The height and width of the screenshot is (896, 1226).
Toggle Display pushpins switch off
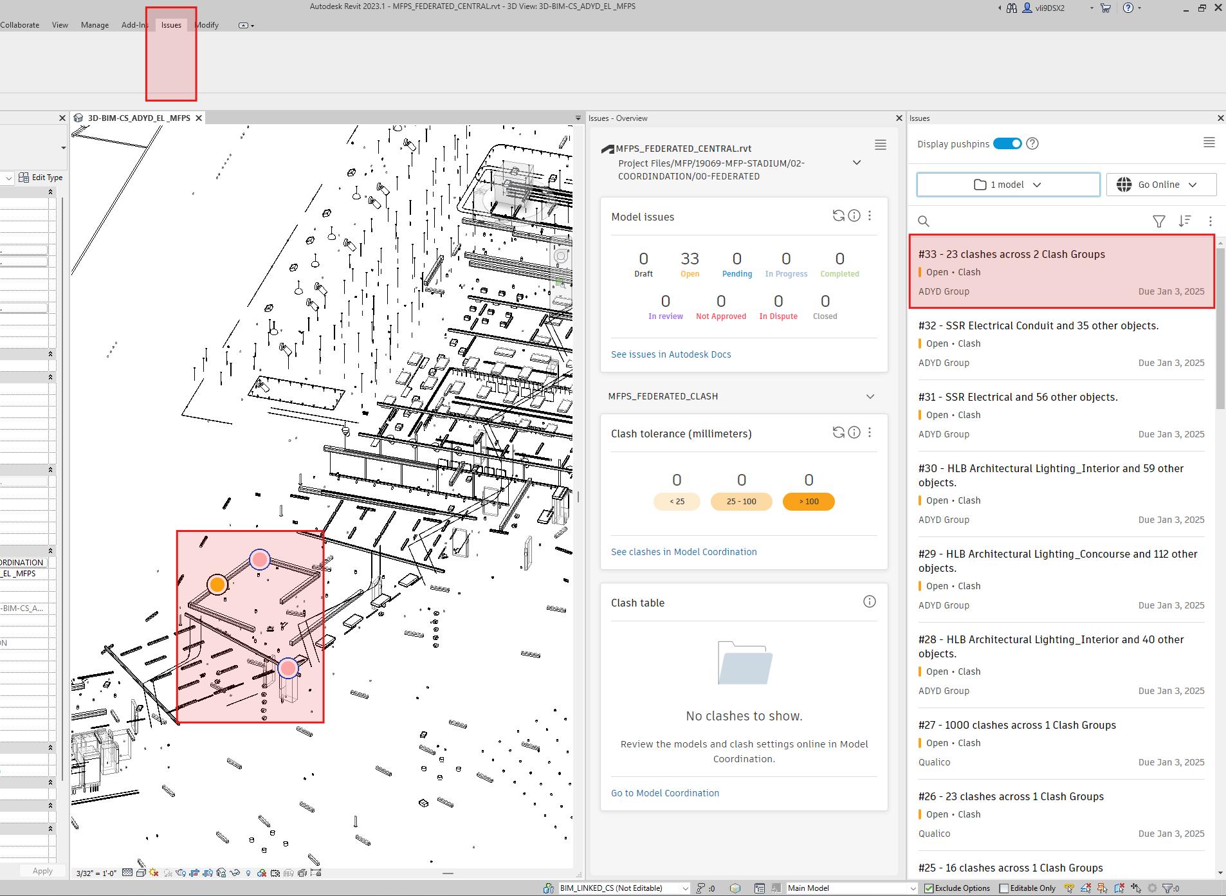(1007, 143)
